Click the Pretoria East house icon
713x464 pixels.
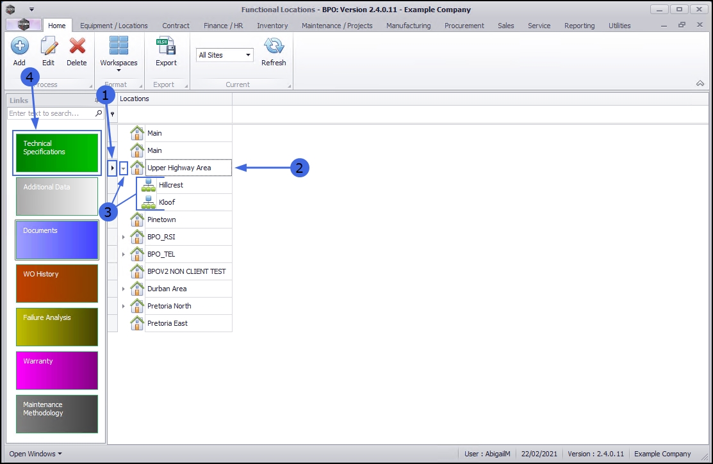click(137, 323)
